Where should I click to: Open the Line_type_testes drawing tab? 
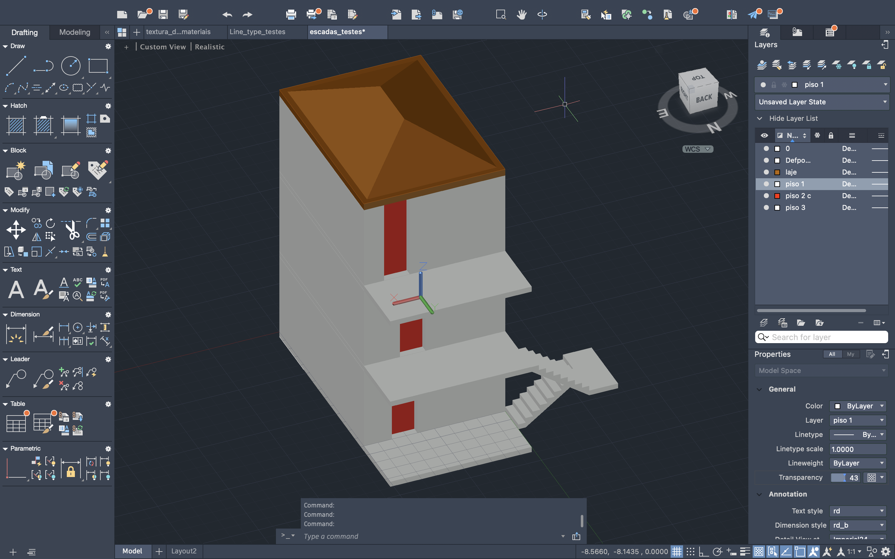pyautogui.click(x=257, y=32)
